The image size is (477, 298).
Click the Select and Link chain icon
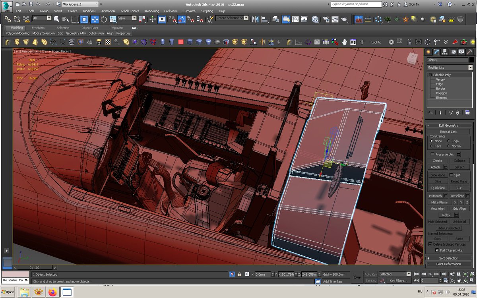tap(8, 19)
